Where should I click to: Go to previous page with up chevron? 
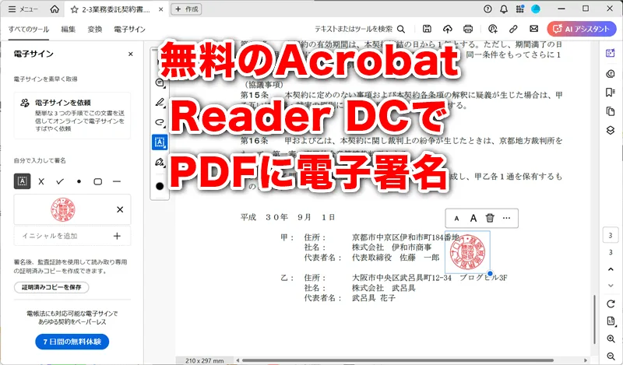click(611, 269)
